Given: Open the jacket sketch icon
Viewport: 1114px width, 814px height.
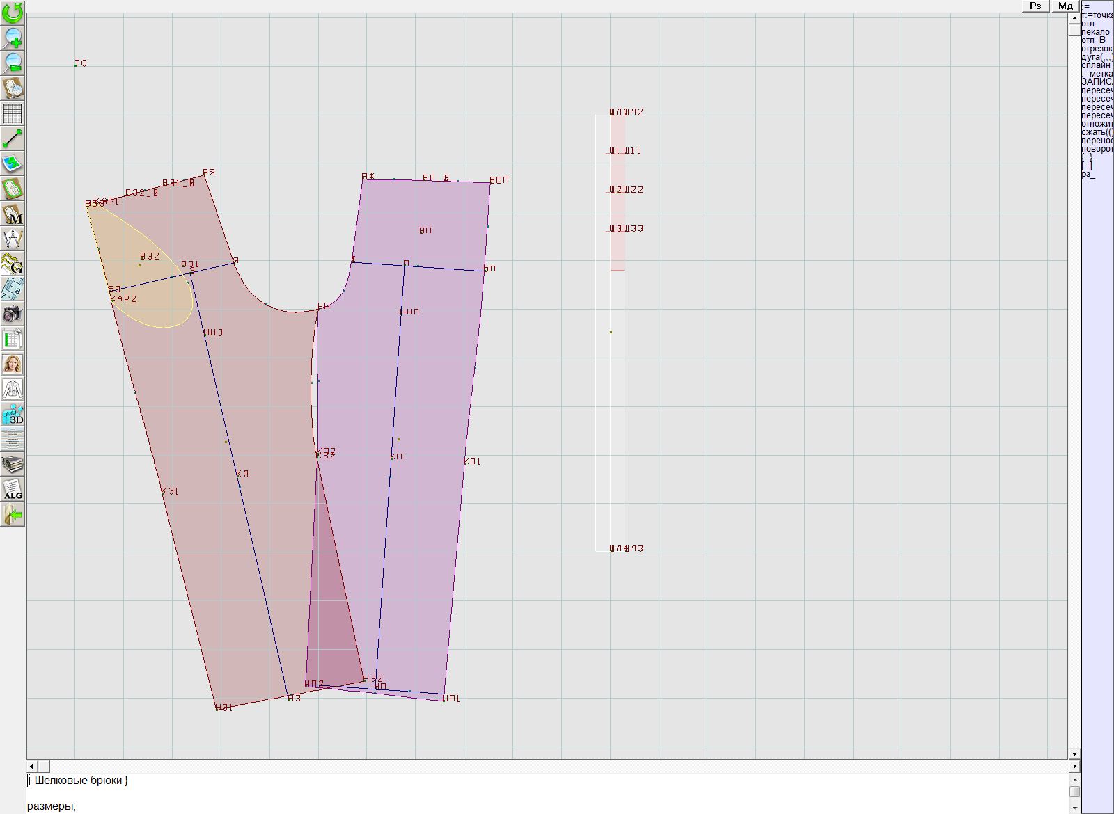Looking at the screenshot, I should click(13, 389).
